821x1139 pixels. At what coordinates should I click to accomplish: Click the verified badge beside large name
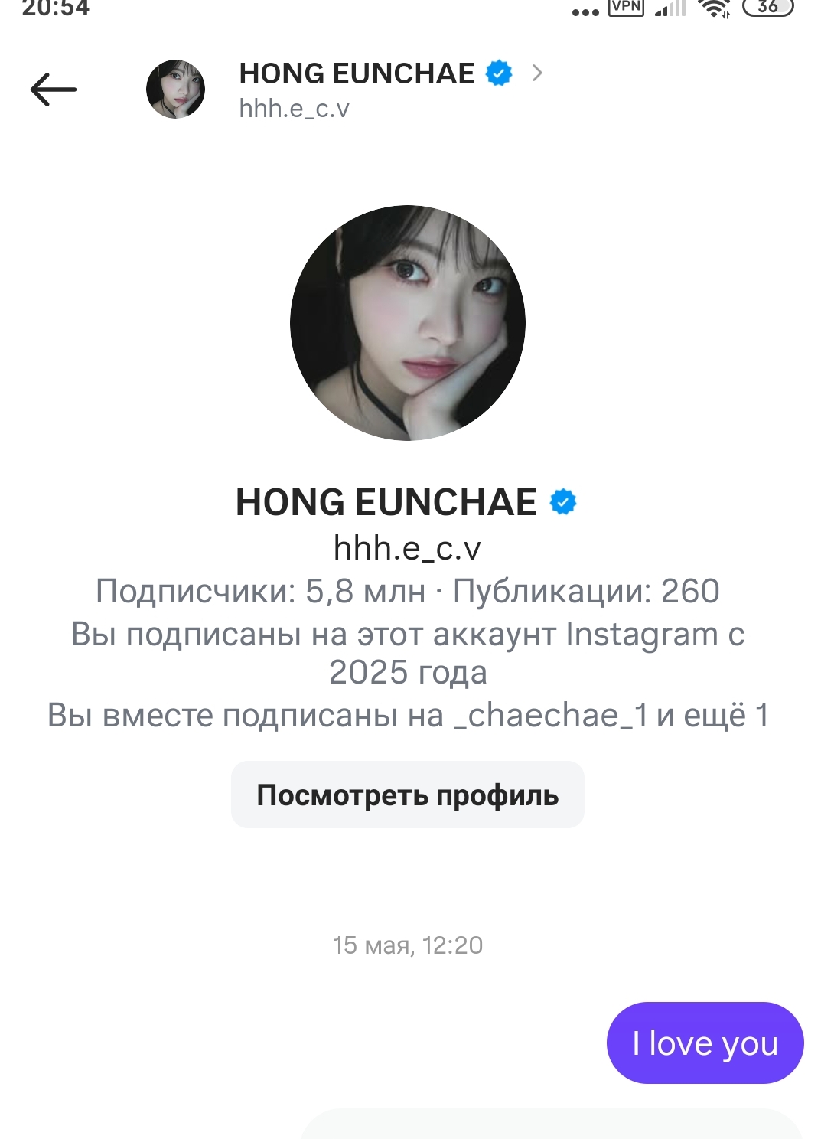(563, 503)
